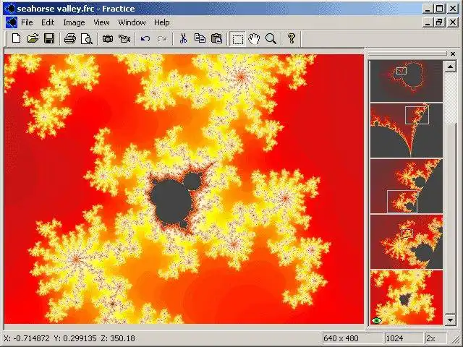Click the camera snapshot icon
The image size is (463, 347).
108,38
